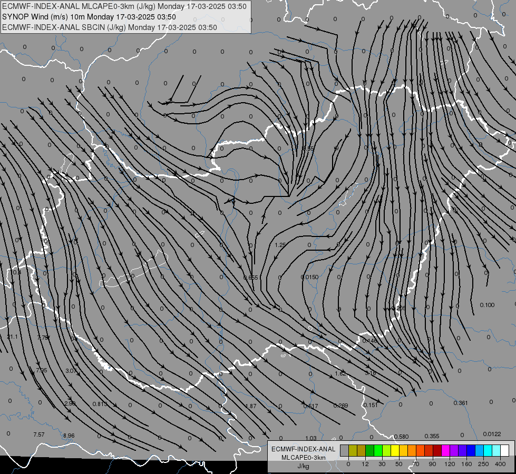Click the legend tick label 250
This screenshot has width=516, height=474.
483,464
